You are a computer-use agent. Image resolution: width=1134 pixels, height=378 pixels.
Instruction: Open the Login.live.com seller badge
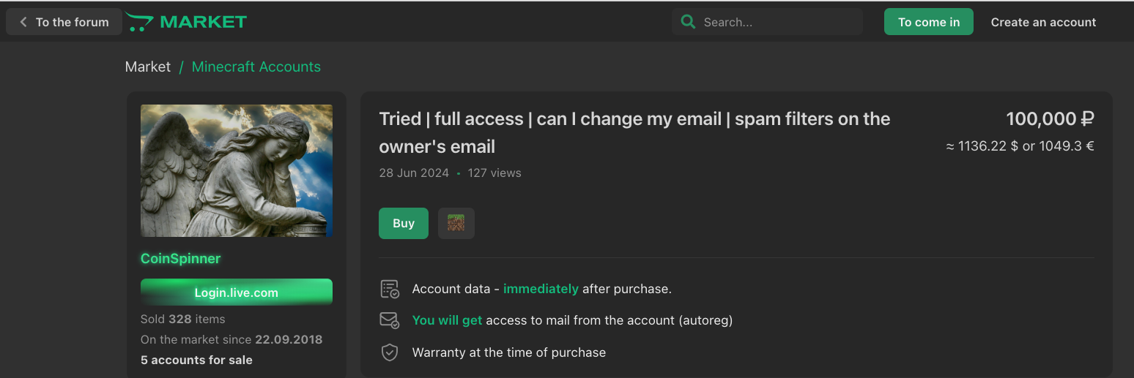237,292
